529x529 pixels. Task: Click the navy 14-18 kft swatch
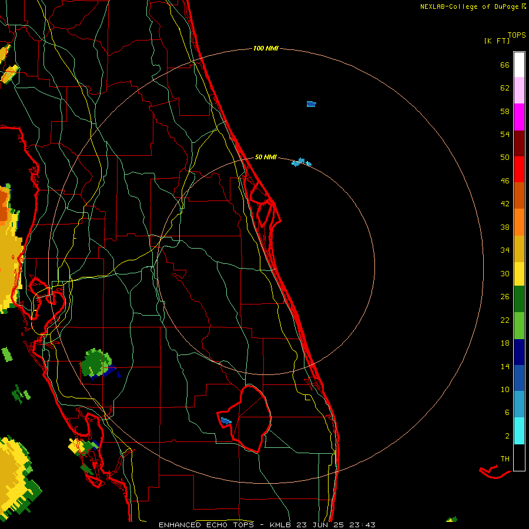519,352
